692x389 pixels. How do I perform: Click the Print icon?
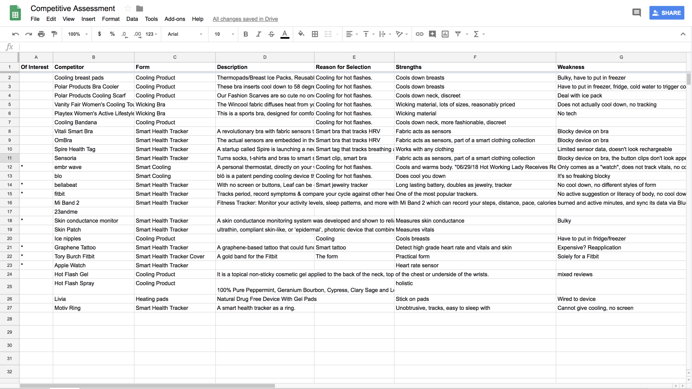coord(41,34)
